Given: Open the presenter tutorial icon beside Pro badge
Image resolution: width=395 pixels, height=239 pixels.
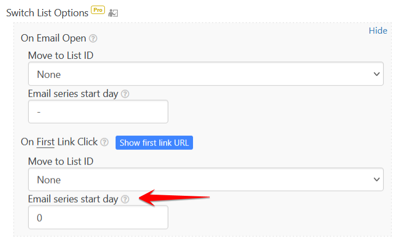Looking at the screenshot, I should point(113,13).
